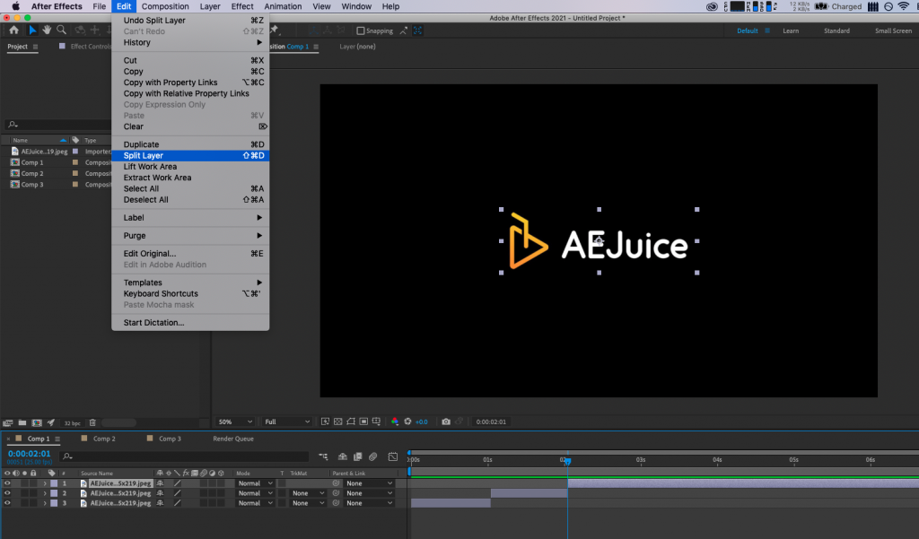Click the Take Snapshot camera icon

[x=446, y=422]
